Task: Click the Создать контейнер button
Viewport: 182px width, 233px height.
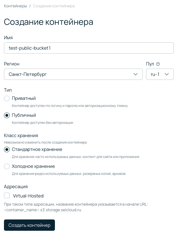Action: pyautogui.click(x=29, y=225)
